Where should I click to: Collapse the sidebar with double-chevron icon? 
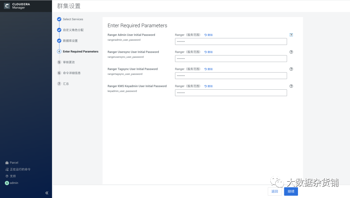[x=47, y=193]
